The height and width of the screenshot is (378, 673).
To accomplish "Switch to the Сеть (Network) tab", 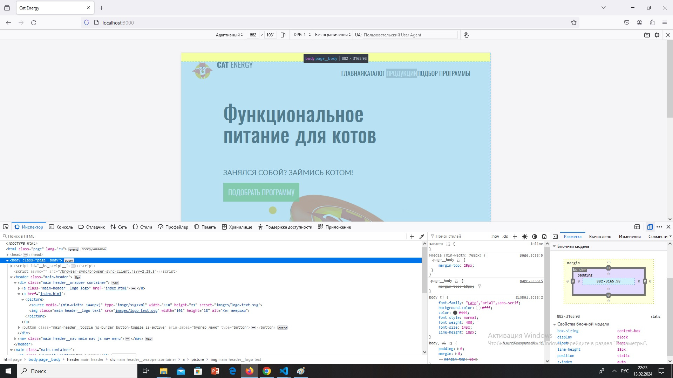I will (118, 227).
